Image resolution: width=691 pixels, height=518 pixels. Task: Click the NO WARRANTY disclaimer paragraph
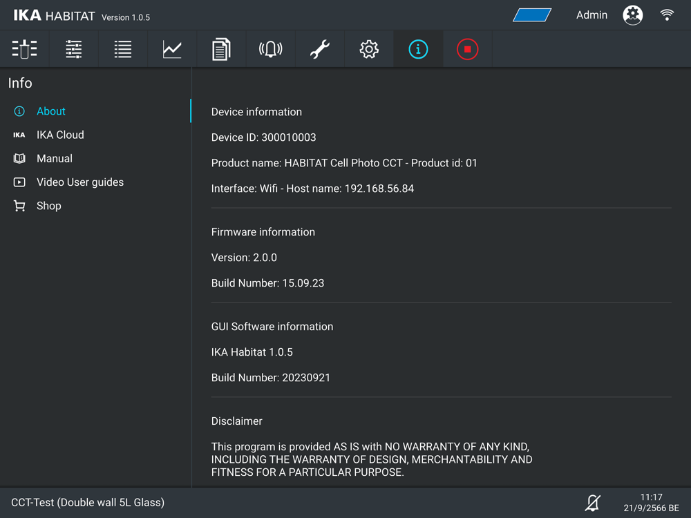[x=372, y=459]
